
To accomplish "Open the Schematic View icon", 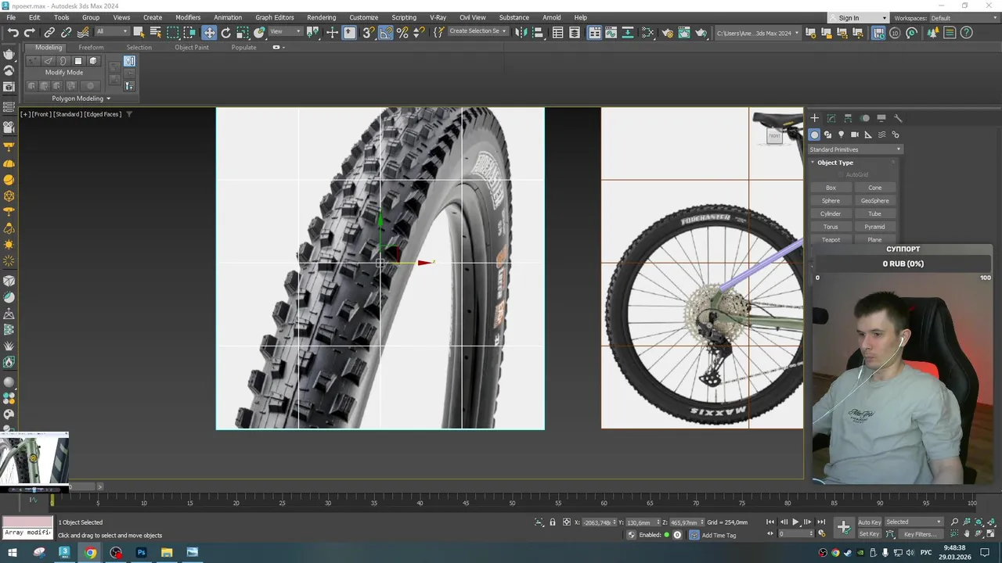I will point(647,32).
